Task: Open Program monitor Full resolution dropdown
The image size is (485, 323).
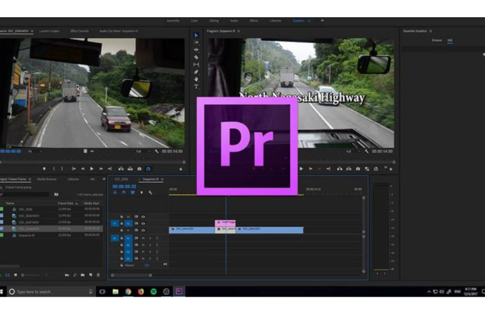Action: pyautogui.click(x=350, y=151)
